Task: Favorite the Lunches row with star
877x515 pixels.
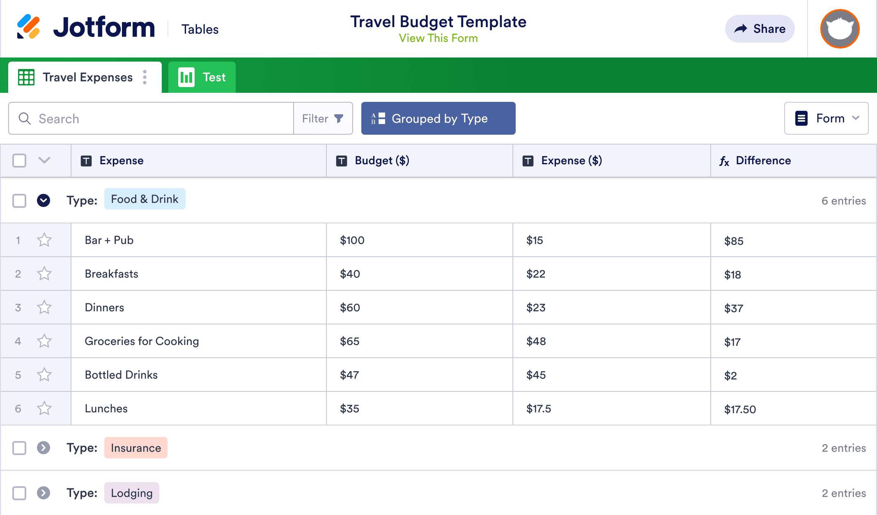Action: [x=44, y=409]
